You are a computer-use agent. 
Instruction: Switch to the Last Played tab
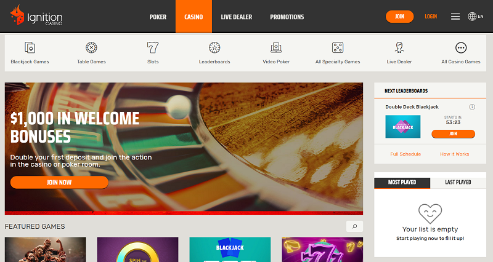(458, 182)
